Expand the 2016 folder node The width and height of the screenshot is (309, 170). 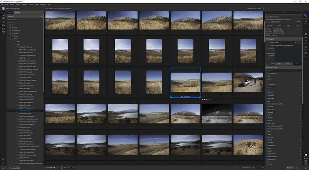tap(13, 41)
